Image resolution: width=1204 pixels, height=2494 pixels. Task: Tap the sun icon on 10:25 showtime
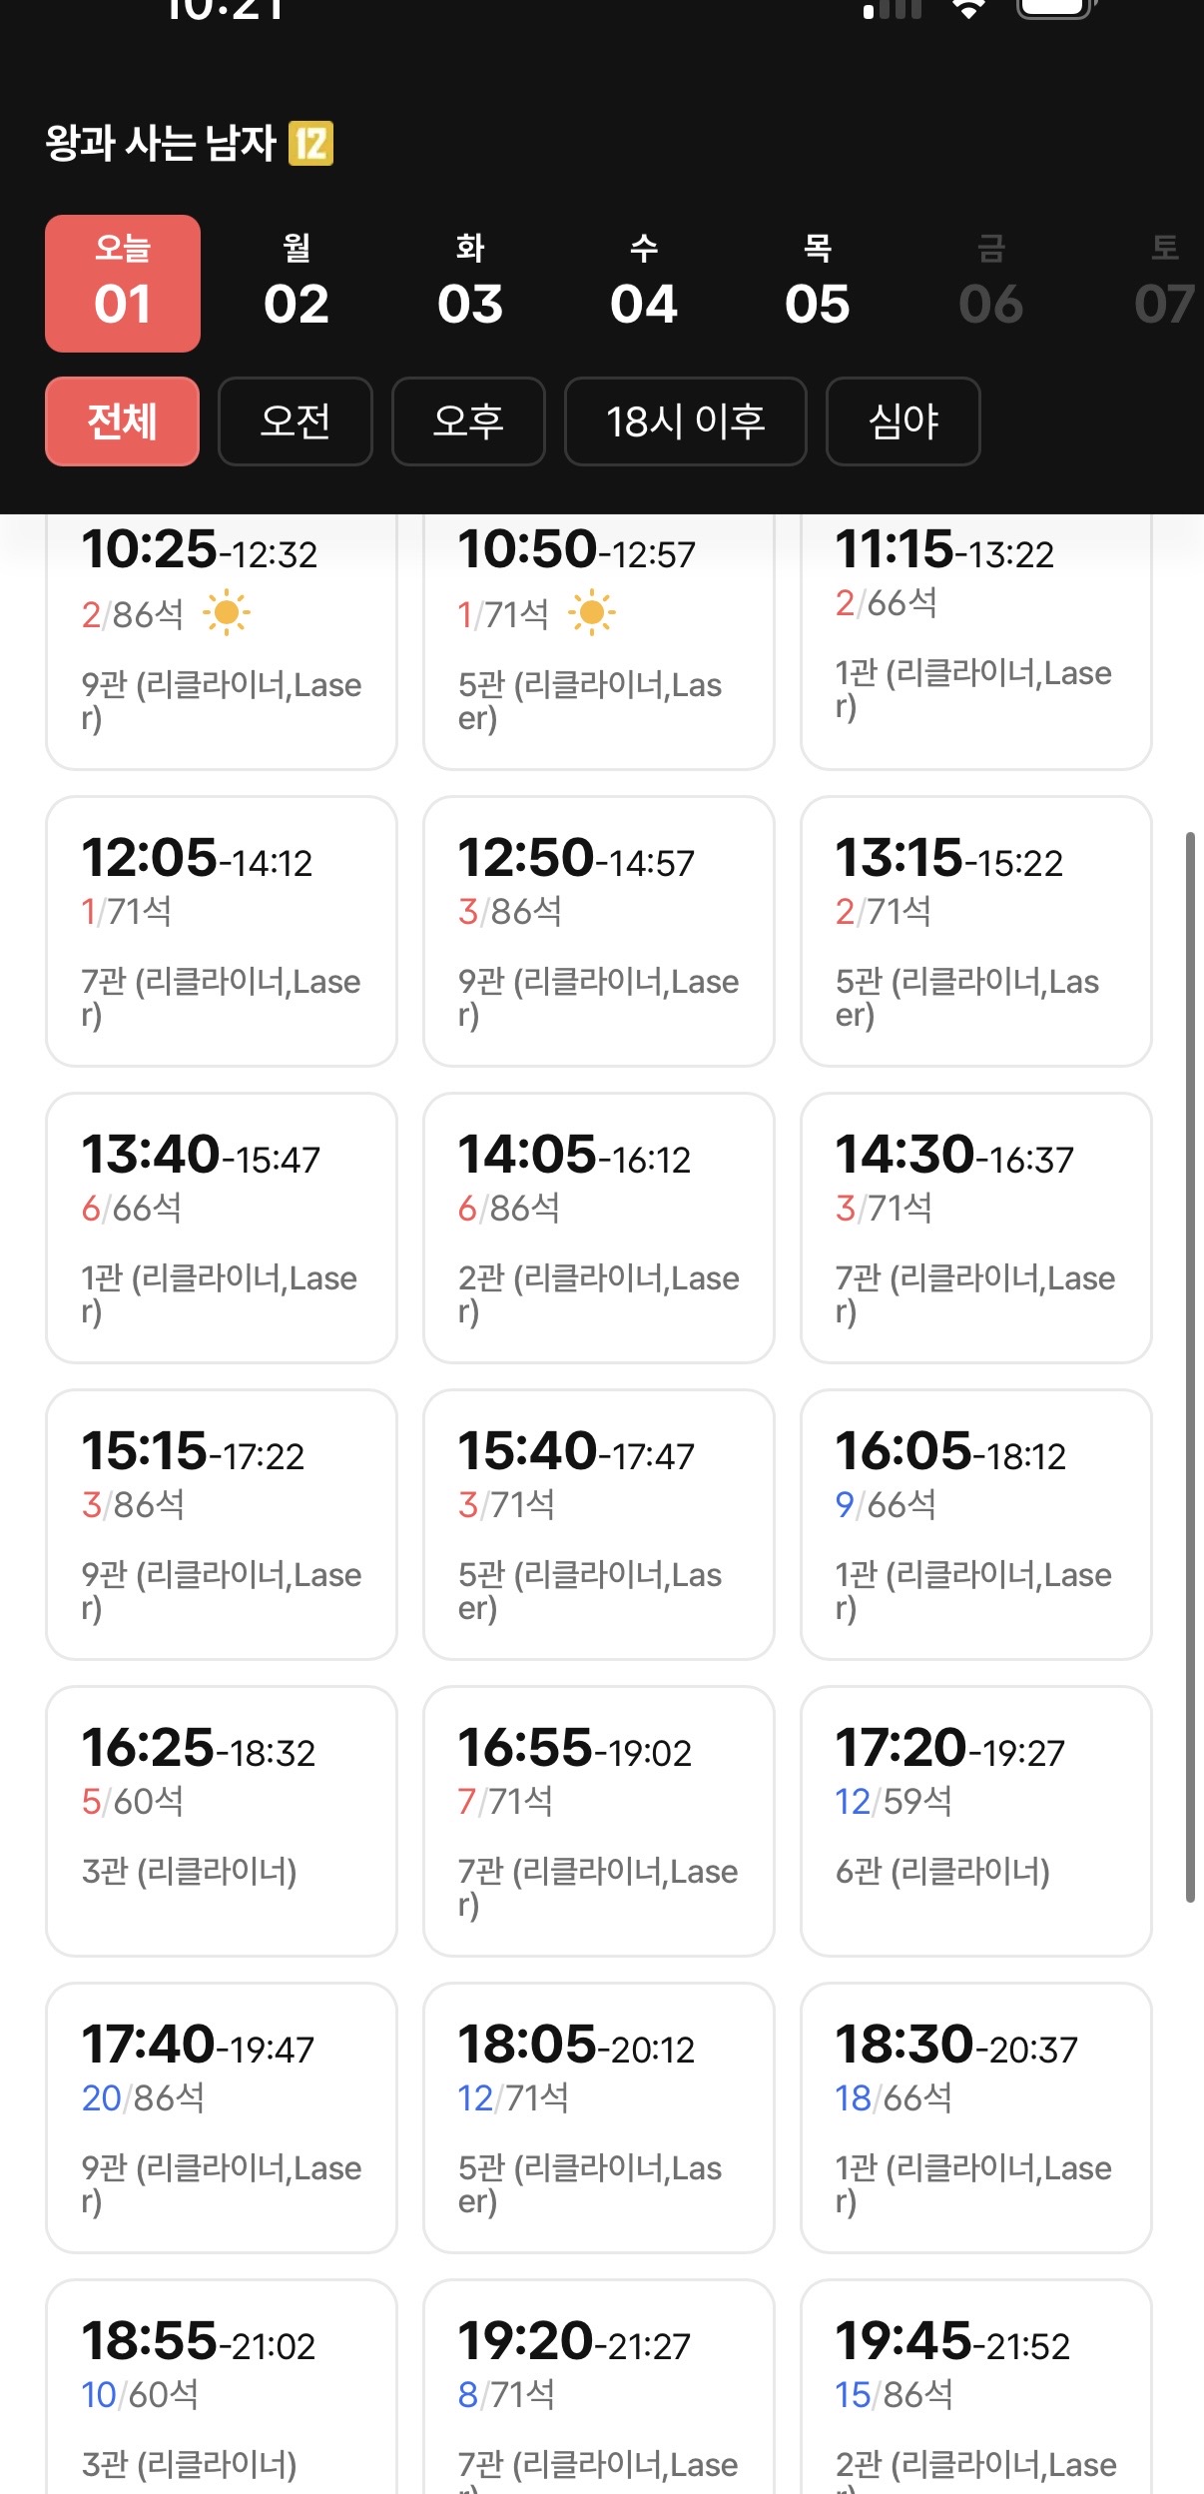coord(227,613)
